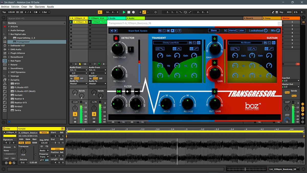Image resolution: width=307 pixels, height=173 pixels.
Task: Launch the A_125bpm_Bass clip play triangle
Action: (x=71, y=22)
